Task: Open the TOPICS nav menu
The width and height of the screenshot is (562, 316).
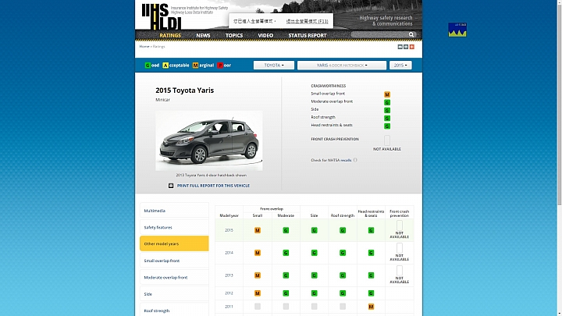Action: pos(234,35)
